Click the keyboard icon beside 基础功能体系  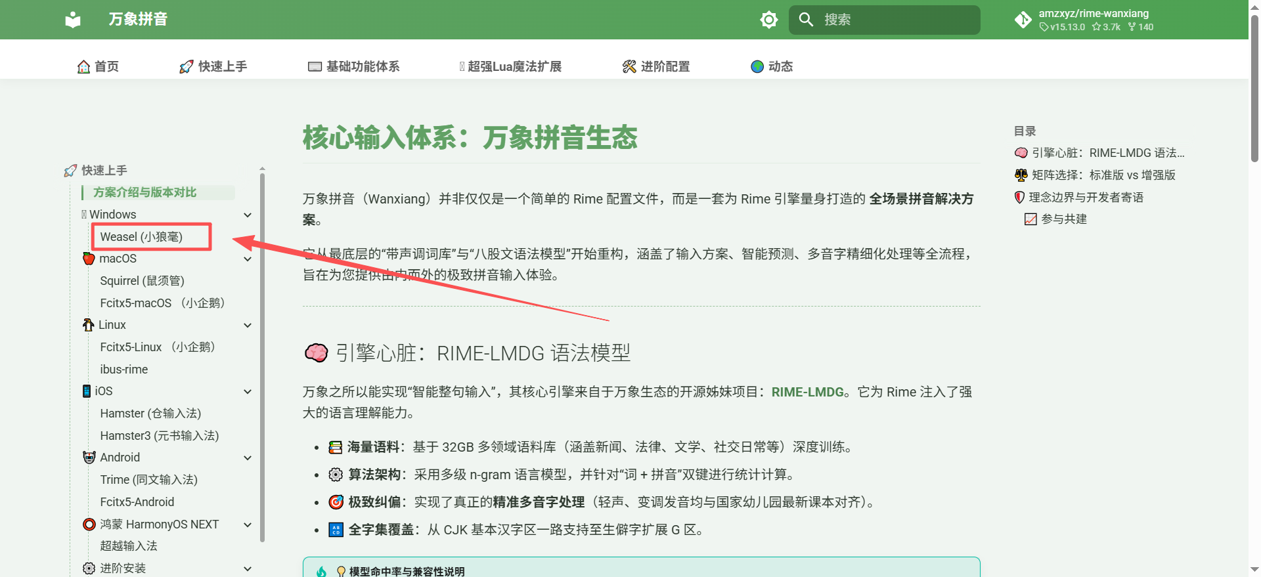[315, 66]
